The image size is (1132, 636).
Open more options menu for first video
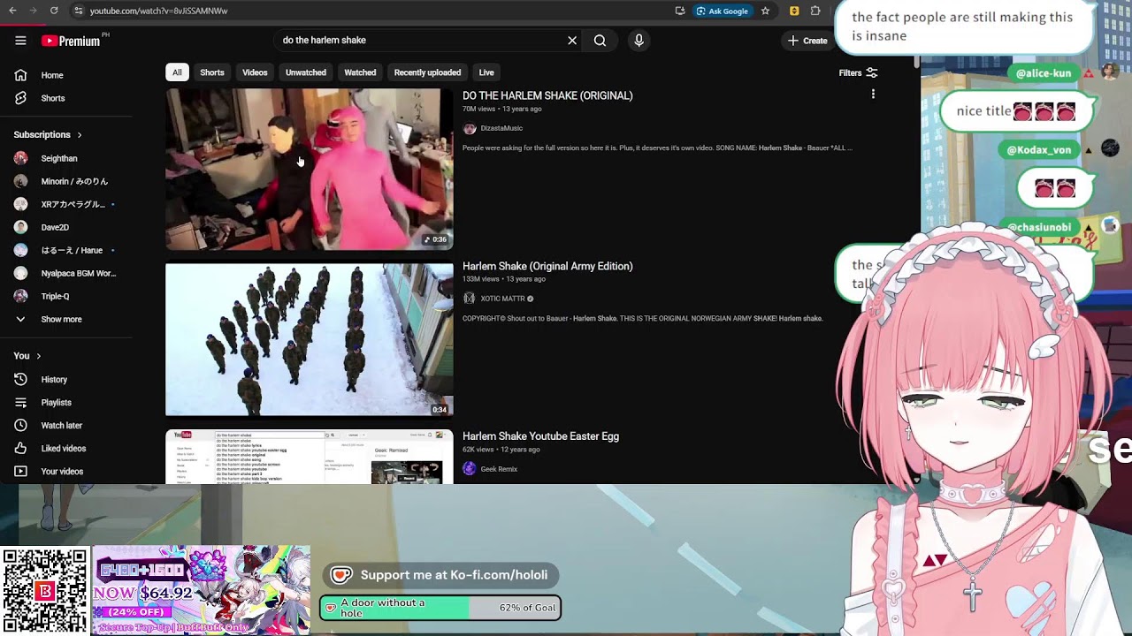point(873,95)
